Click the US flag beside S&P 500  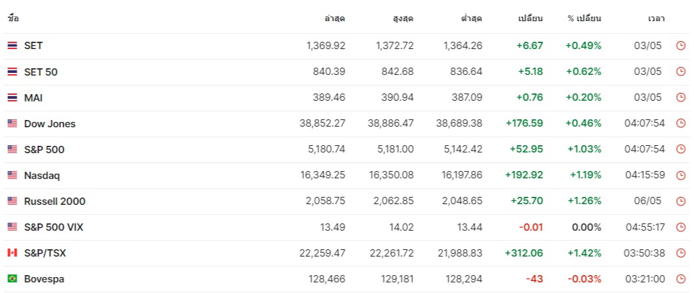coord(12,150)
